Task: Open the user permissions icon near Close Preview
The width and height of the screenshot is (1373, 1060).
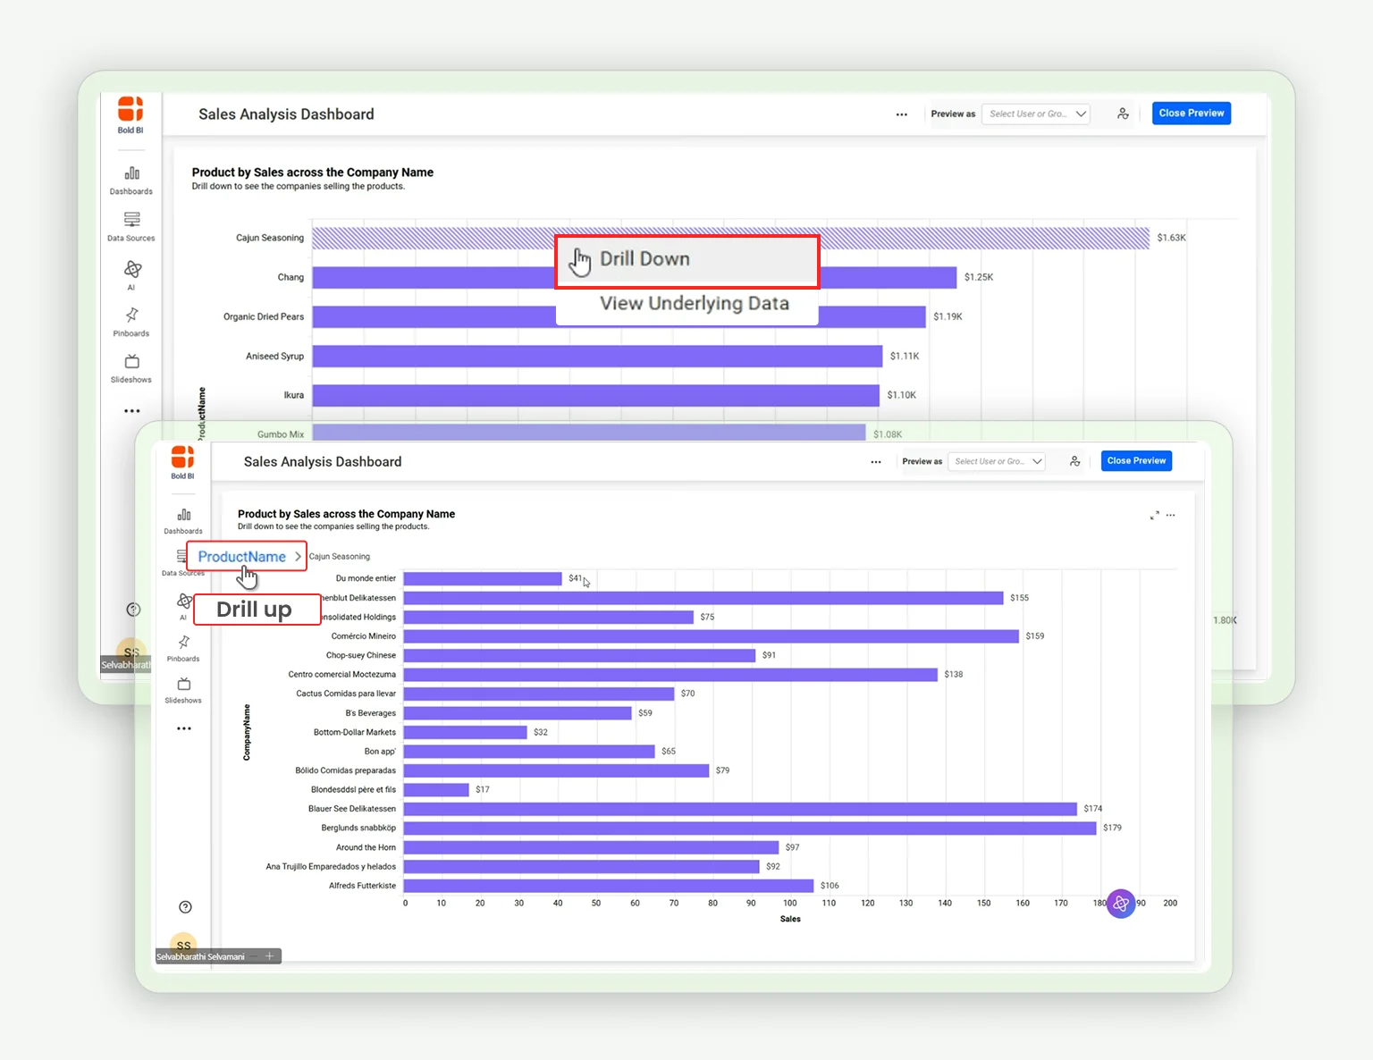Action: (x=1074, y=461)
